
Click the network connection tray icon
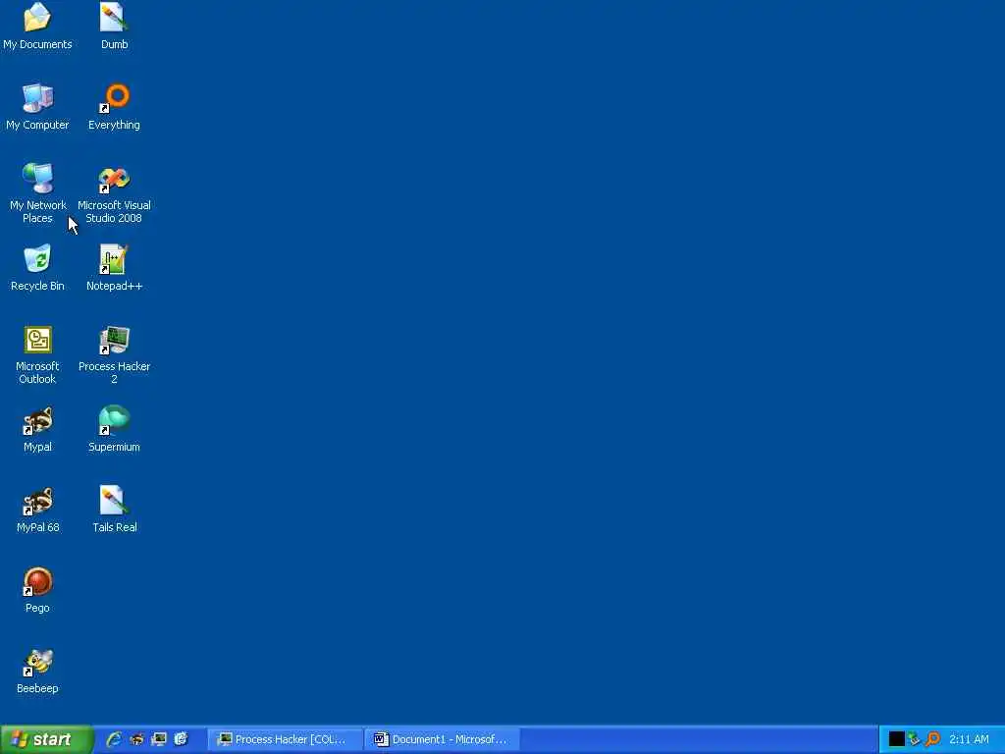(x=915, y=739)
